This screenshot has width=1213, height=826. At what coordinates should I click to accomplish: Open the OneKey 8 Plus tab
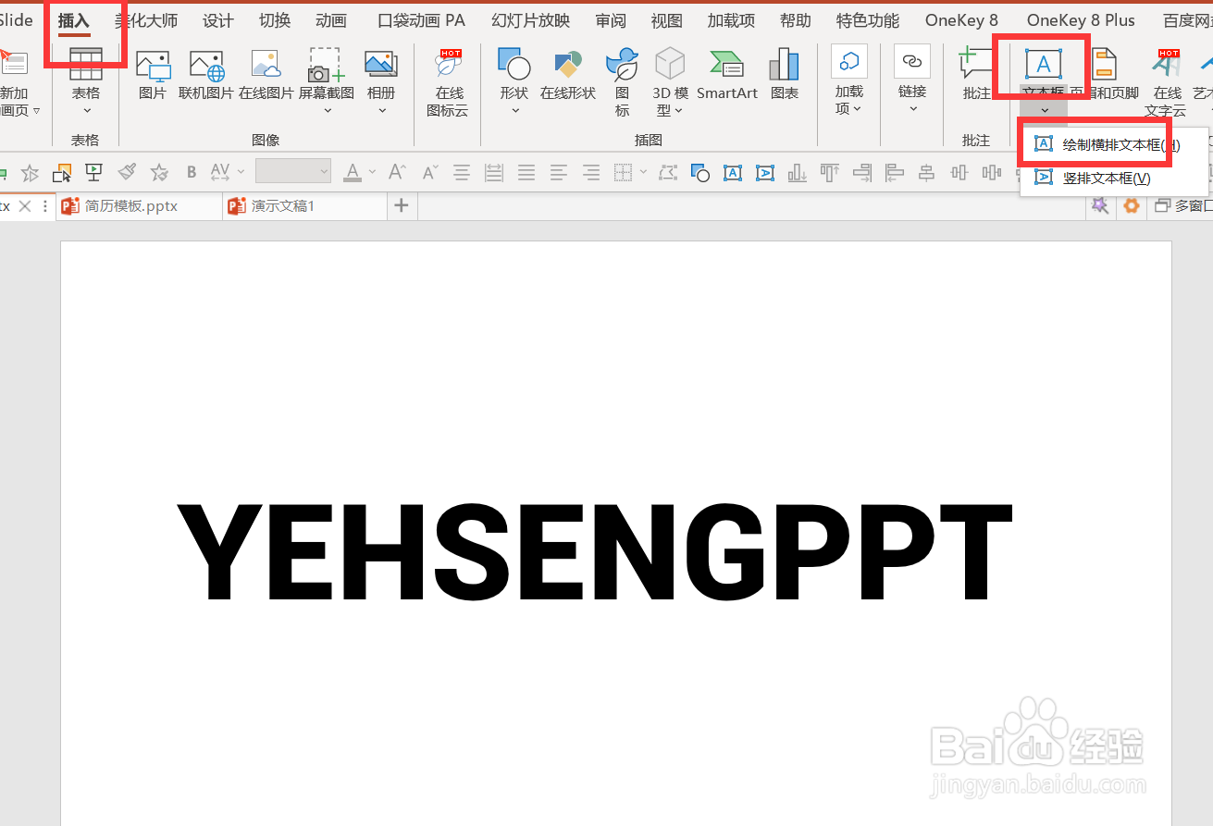[1081, 20]
